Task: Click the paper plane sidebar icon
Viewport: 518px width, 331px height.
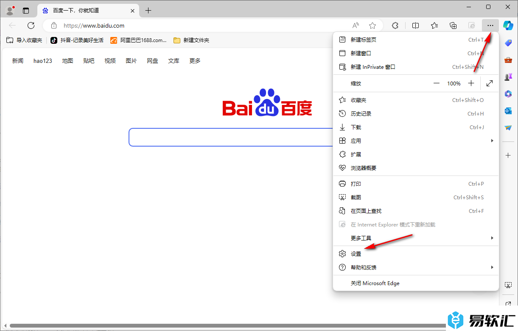Action: [508, 127]
